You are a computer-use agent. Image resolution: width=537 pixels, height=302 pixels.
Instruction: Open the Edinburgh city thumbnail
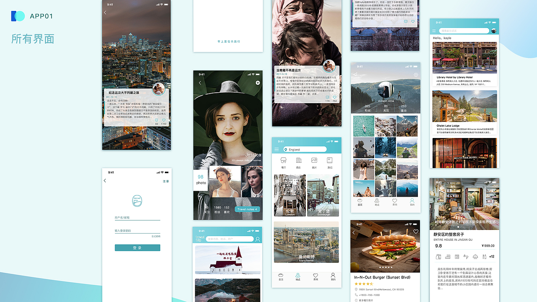pos(323,195)
